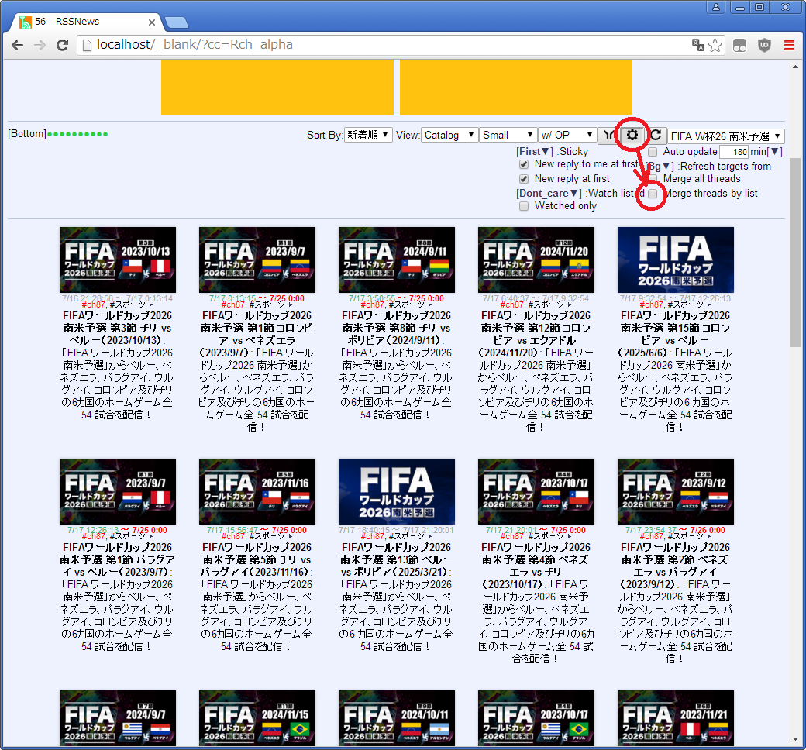
Task: Open the translate page icon in address bar
Action: pyautogui.click(x=697, y=45)
